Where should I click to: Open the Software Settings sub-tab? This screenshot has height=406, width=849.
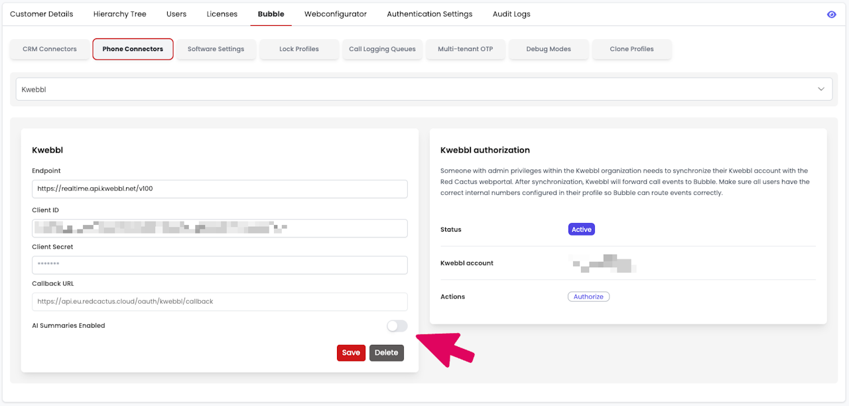[216, 49]
